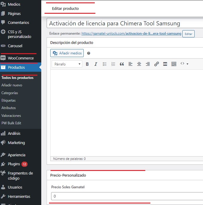Click the Número de palabras status text

click(69, 159)
